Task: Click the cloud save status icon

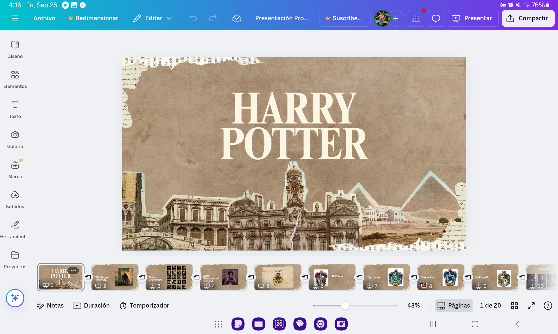Action: pos(237,18)
